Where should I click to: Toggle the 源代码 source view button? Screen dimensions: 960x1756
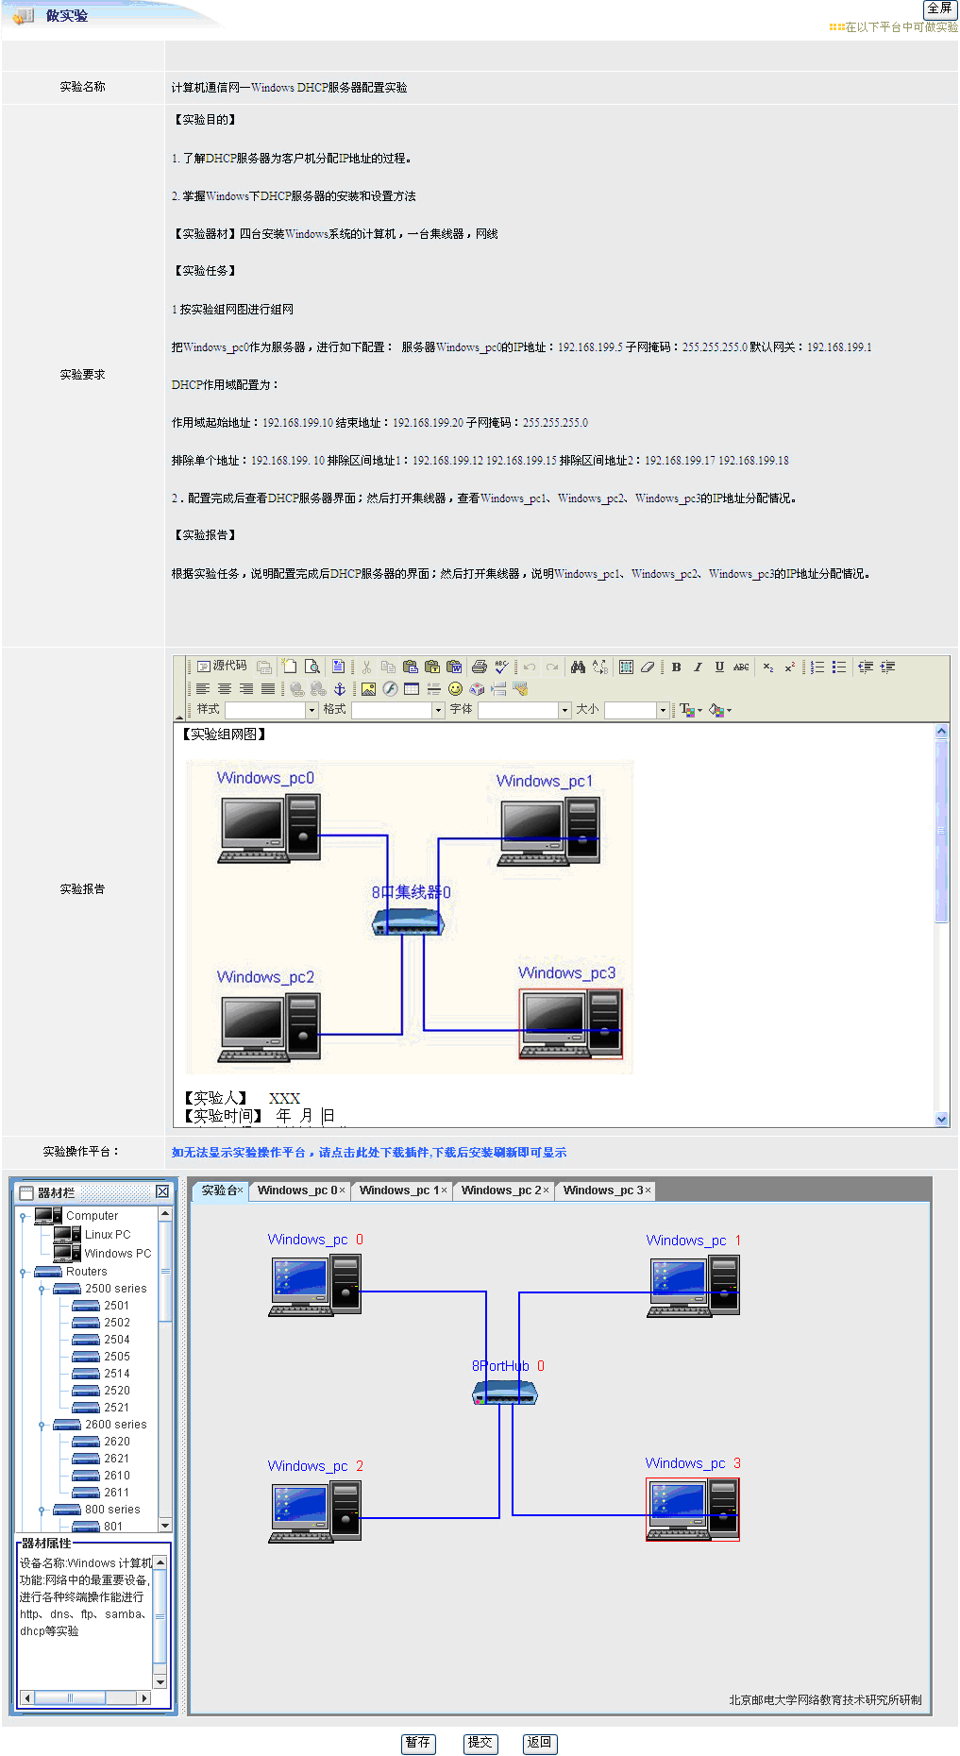click(222, 667)
